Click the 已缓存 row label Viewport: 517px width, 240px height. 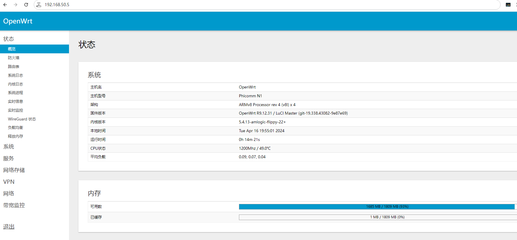(96, 217)
